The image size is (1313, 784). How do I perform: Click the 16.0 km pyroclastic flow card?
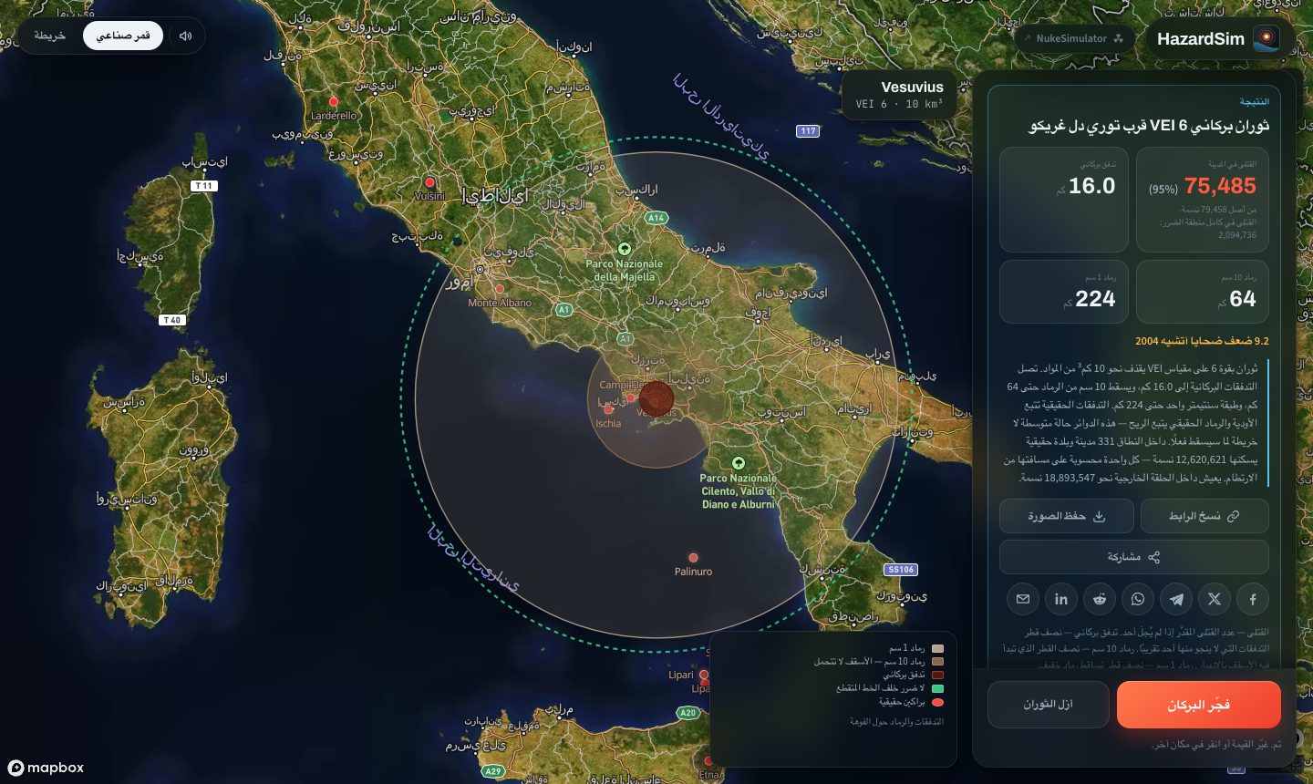point(1064,200)
